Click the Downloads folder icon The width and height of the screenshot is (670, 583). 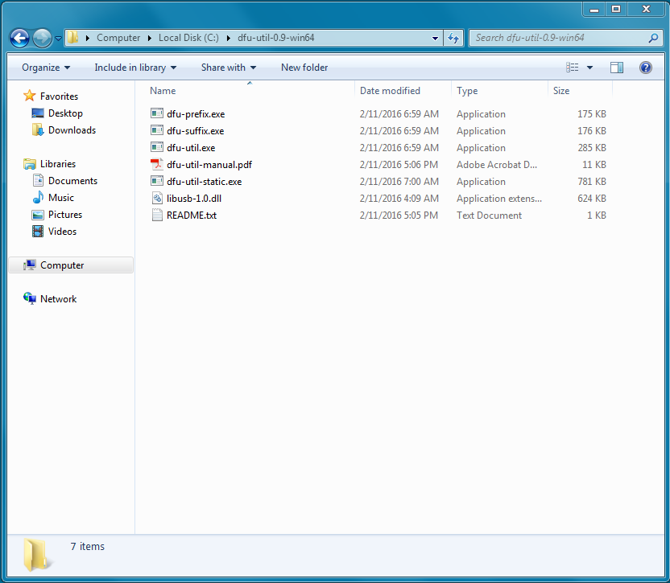38,129
